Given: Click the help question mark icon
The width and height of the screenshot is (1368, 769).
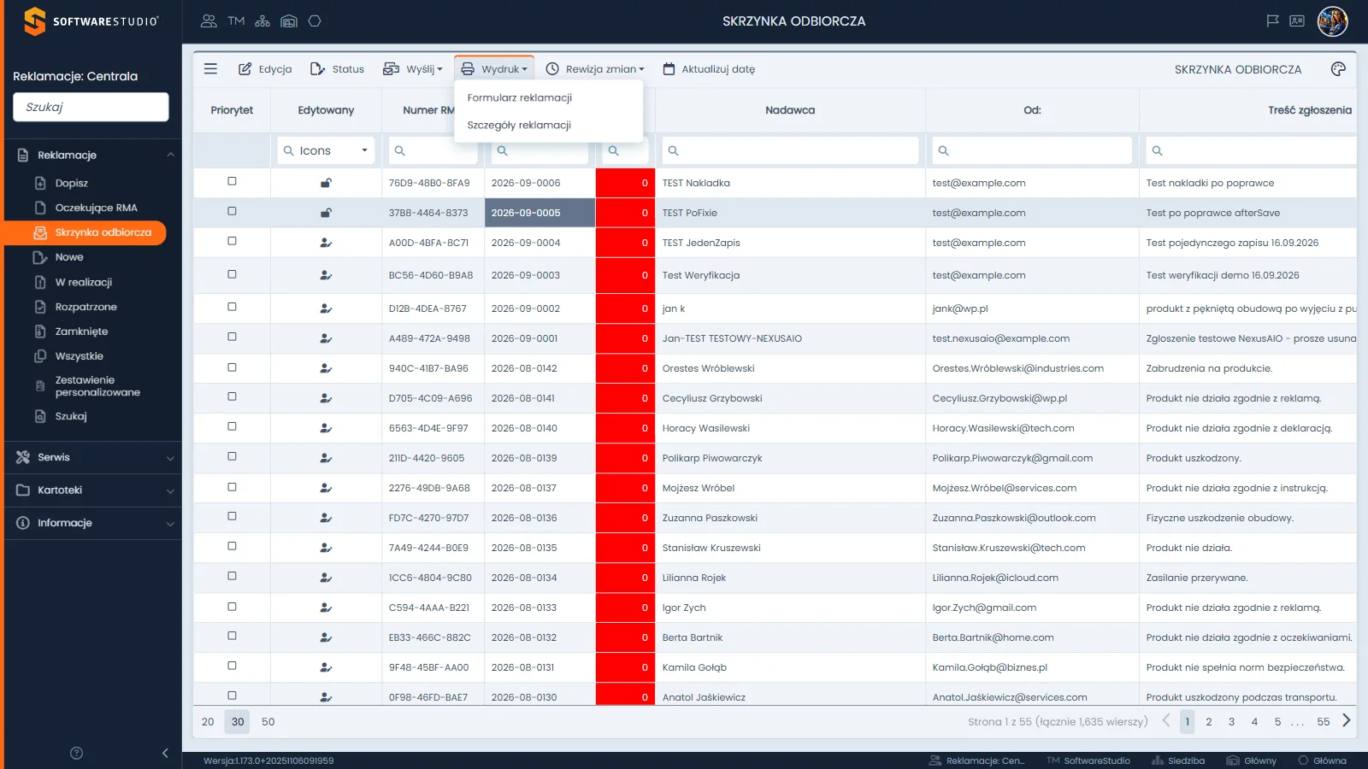Looking at the screenshot, I should pyautogui.click(x=76, y=753).
